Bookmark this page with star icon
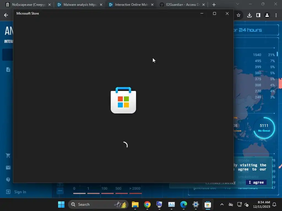 238,15
